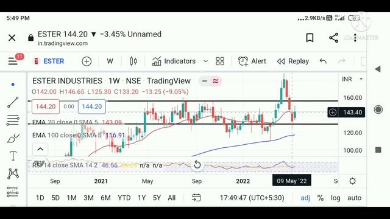The height and width of the screenshot is (219, 390).
Task: Start bar Replay mode
Action: pos(293,61)
